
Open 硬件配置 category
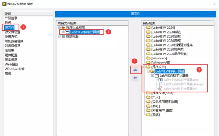[x=11, y=55]
